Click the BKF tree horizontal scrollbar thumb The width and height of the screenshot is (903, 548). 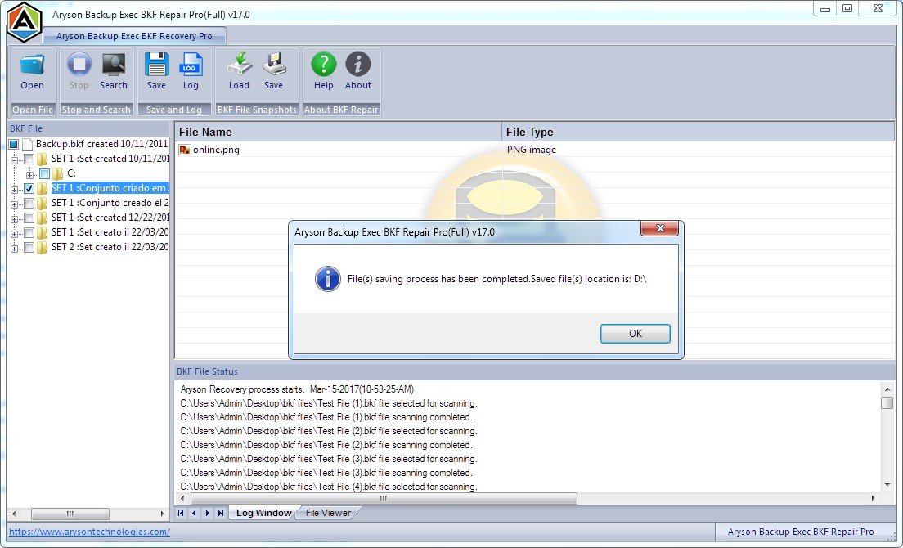tap(70, 514)
